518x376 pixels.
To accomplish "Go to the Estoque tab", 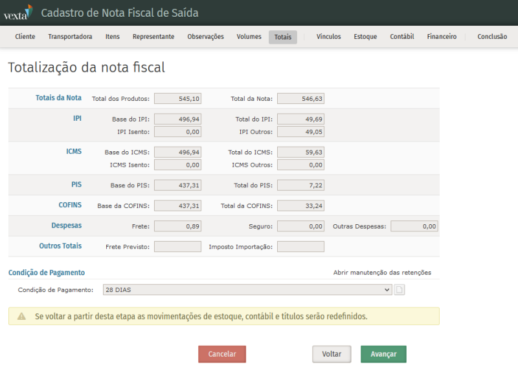I will (x=365, y=37).
